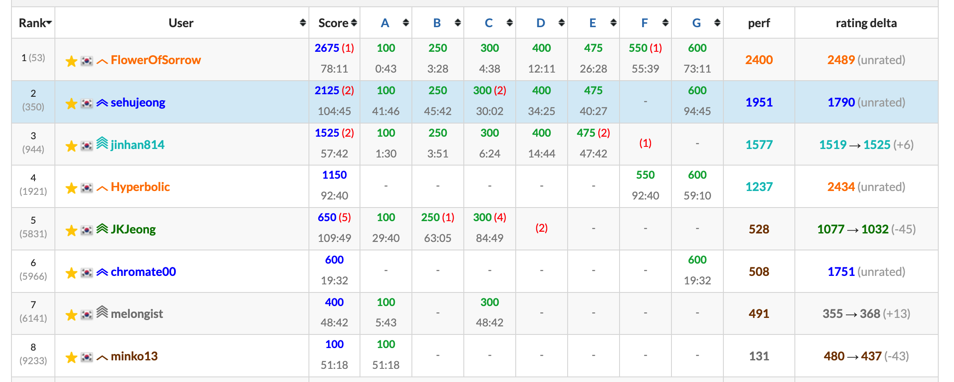Open Hyperbolic user profile
The height and width of the screenshot is (382, 954).
coord(140,187)
